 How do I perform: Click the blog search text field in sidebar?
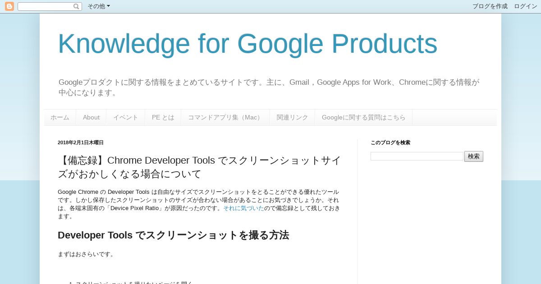coord(417,156)
